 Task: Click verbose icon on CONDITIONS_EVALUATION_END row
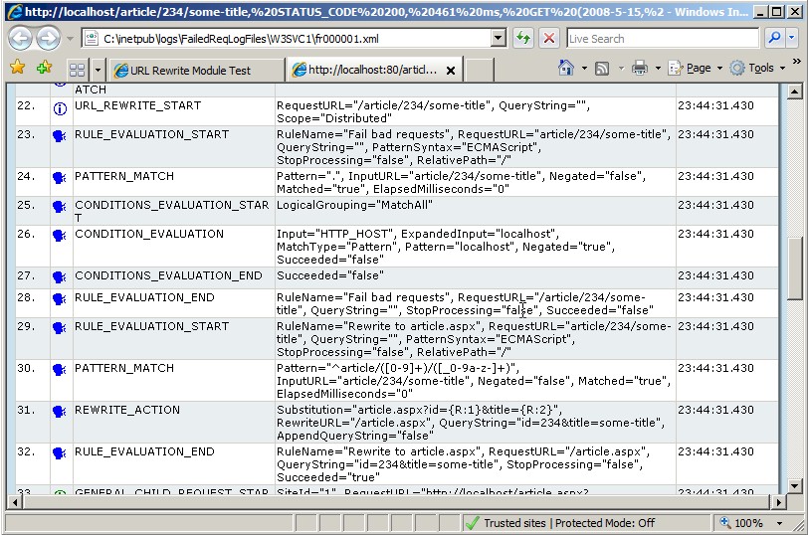coord(60,277)
